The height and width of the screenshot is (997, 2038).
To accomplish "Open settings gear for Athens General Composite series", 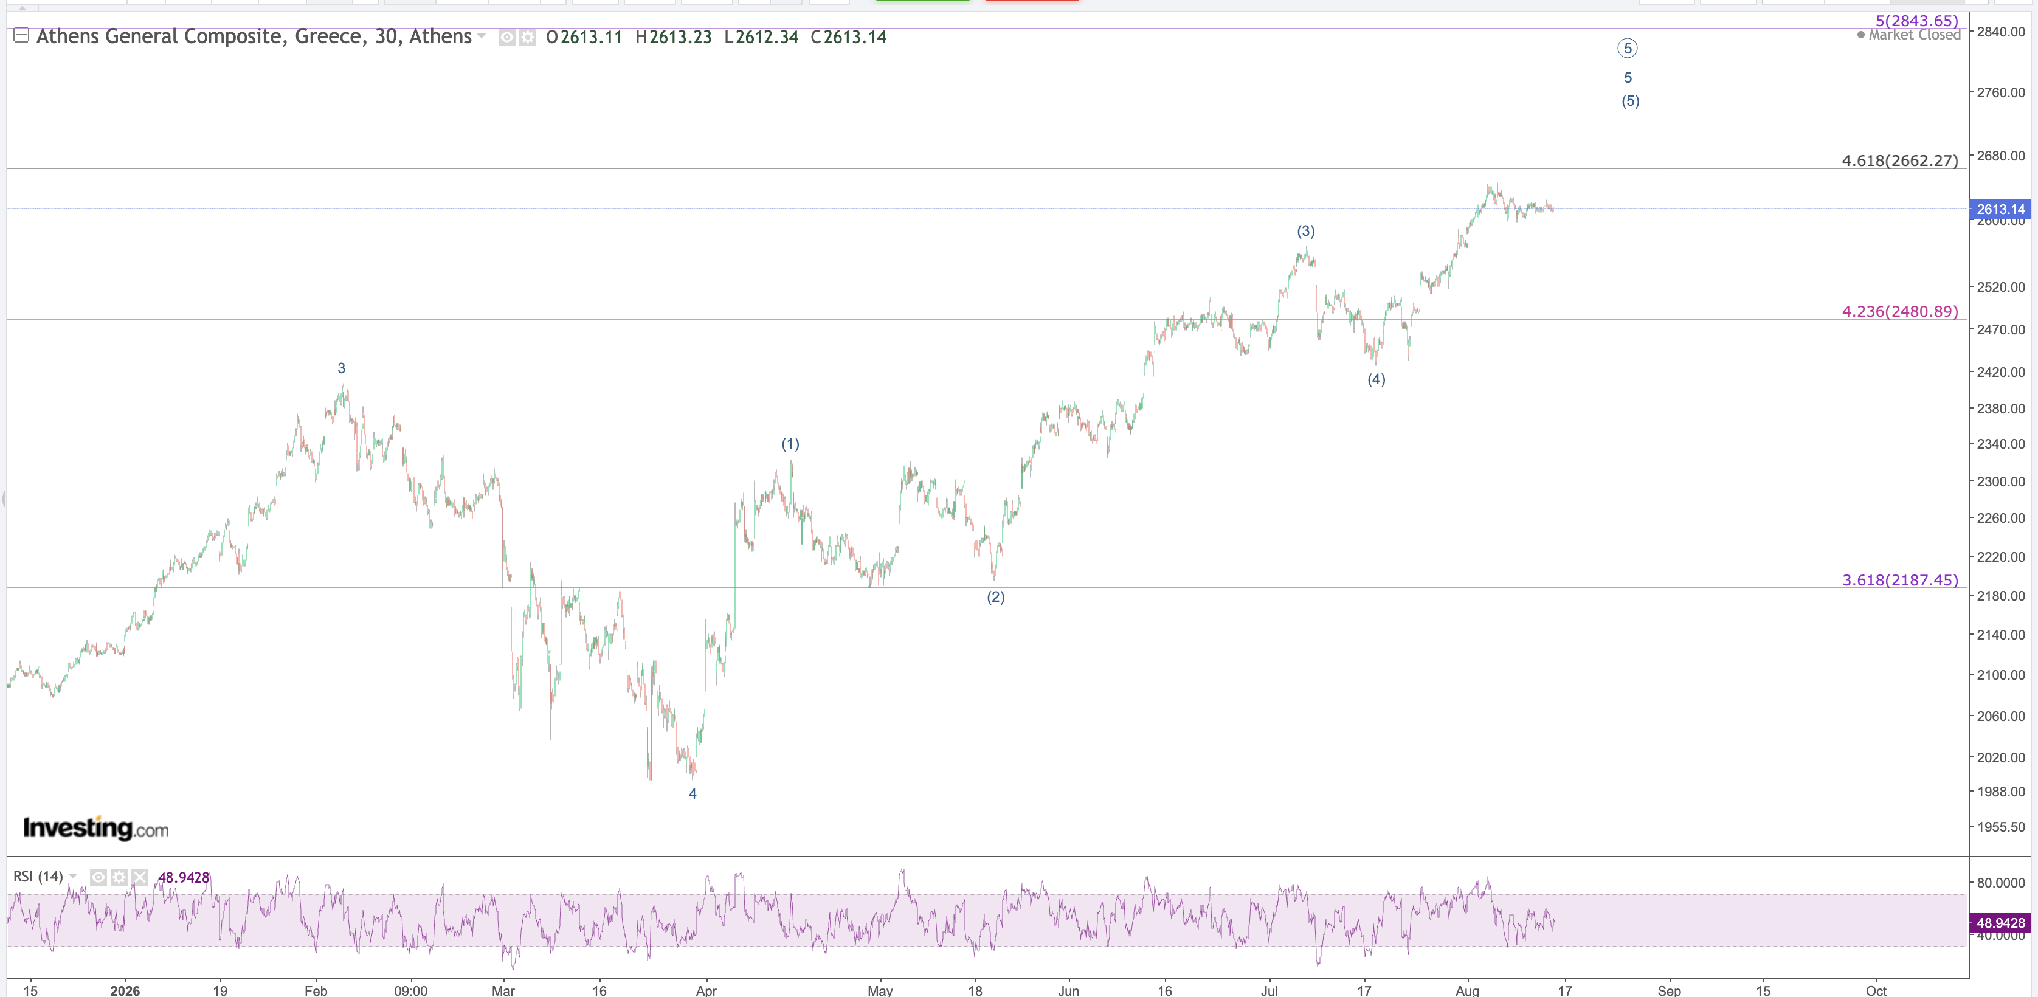I will tap(527, 37).
